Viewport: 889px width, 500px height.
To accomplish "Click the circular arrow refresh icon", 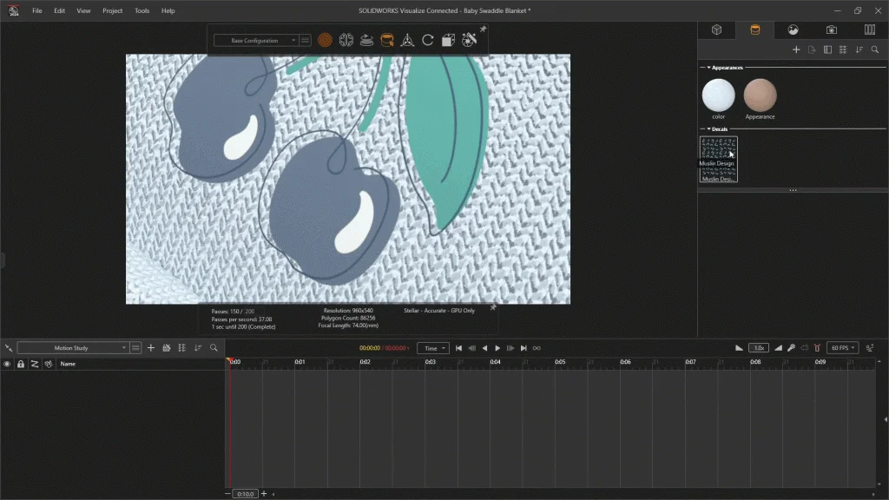I will (428, 40).
